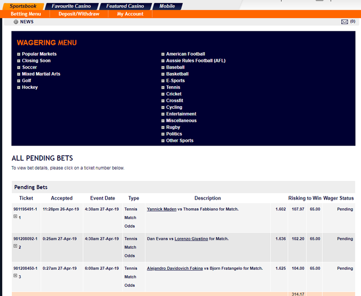361x296 pixels.
Task: Open ticket number 981208092-1
Action: [25, 239]
